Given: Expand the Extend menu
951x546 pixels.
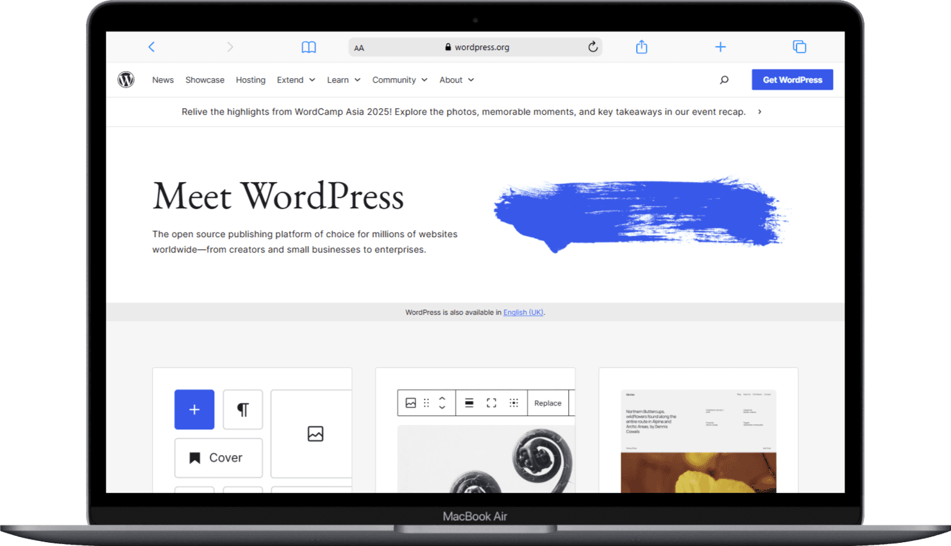Looking at the screenshot, I should (296, 80).
